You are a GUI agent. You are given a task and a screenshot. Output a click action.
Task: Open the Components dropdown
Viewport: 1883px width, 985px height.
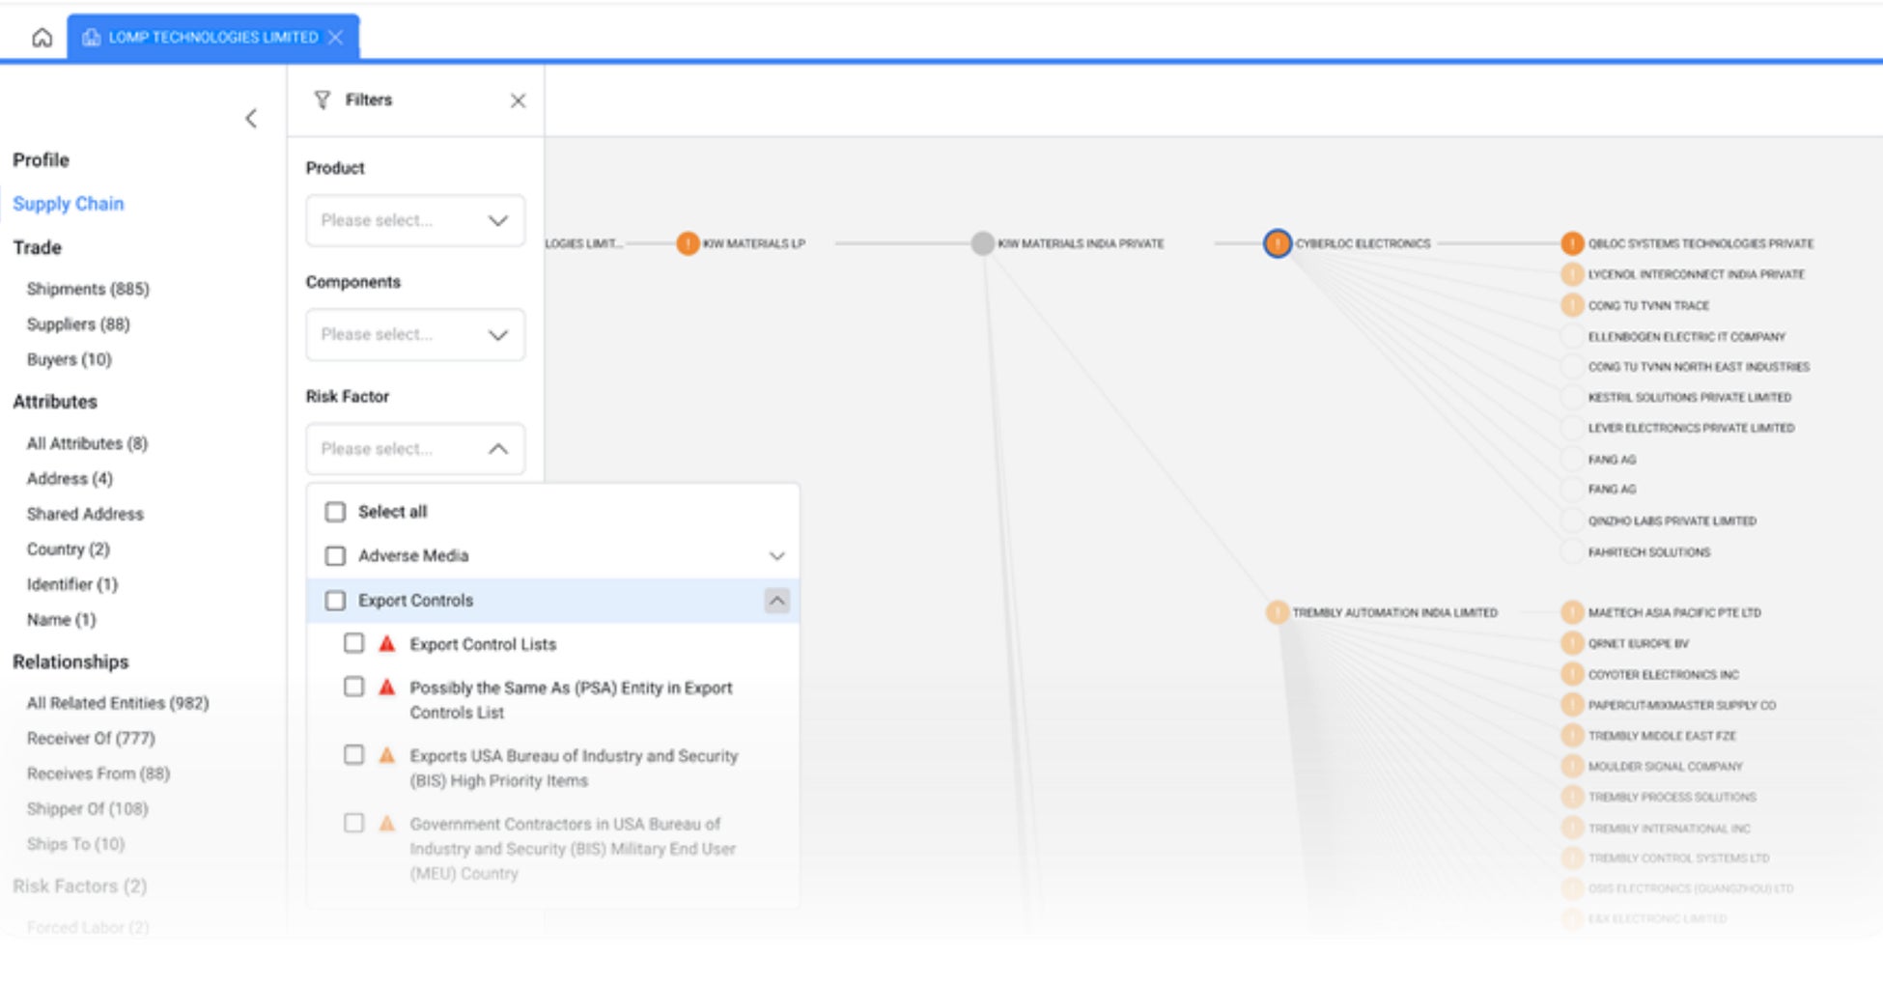click(415, 334)
